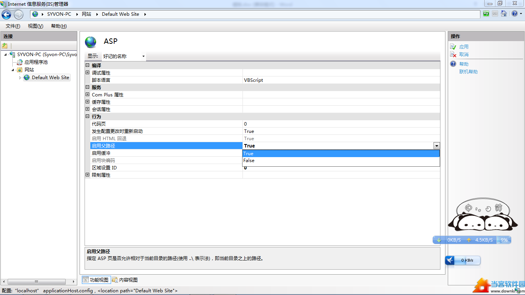Image resolution: width=525 pixels, height=295 pixels.
Task: Click the 网站 folder icon in tree
Action: coord(20,70)
